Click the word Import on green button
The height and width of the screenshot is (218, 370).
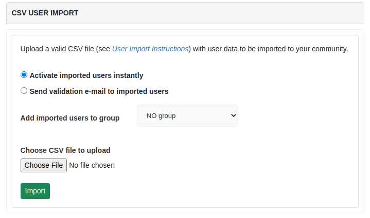click(35, 191)
